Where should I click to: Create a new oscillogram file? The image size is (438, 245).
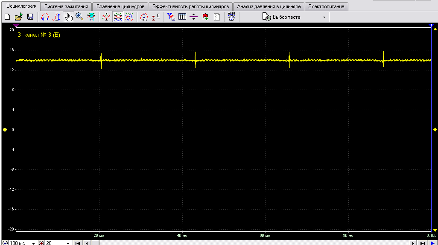pos(7,17)
